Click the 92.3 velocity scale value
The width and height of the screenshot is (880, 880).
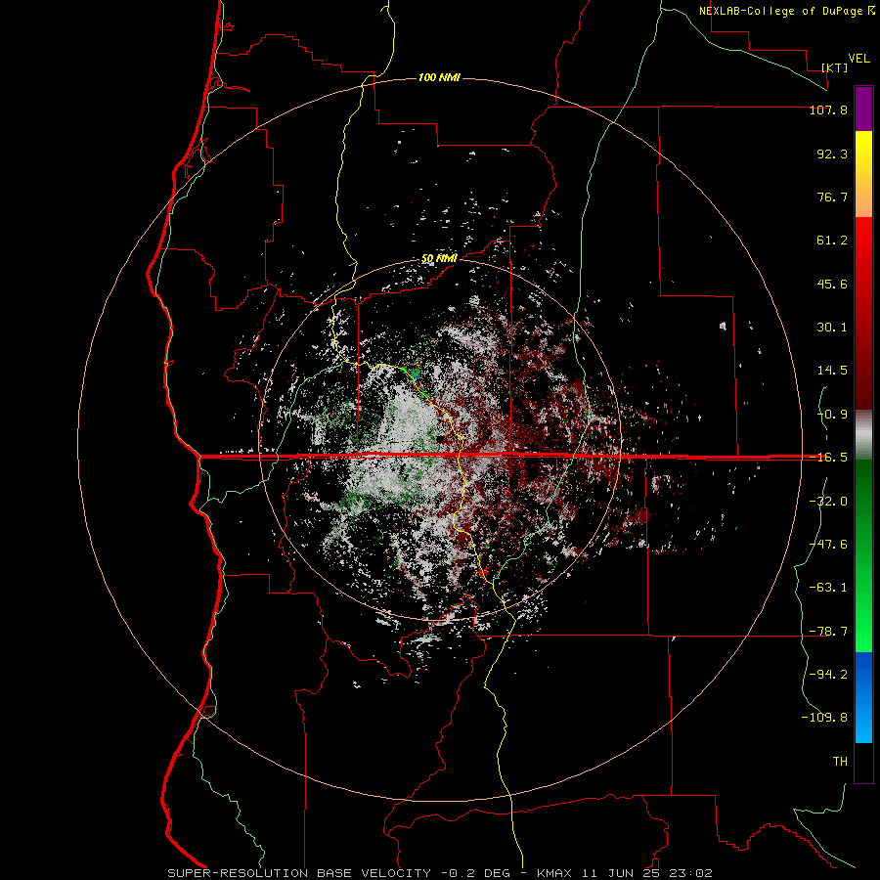832,154
